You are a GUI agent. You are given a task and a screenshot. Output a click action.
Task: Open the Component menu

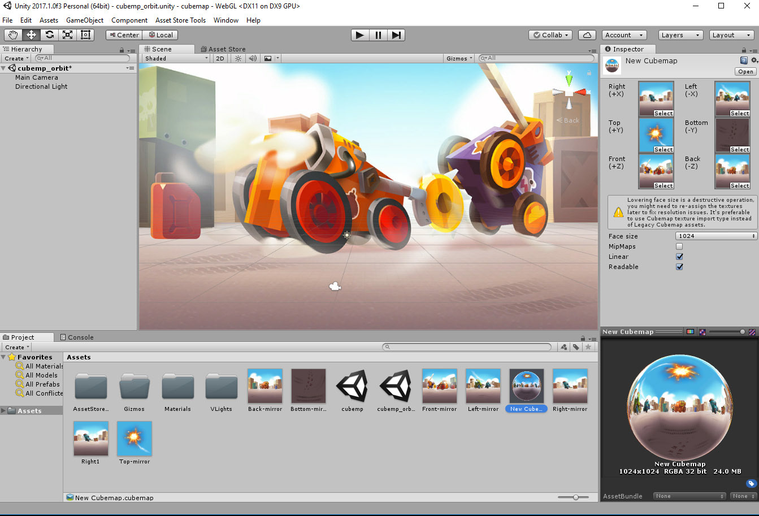coord(129,20)
